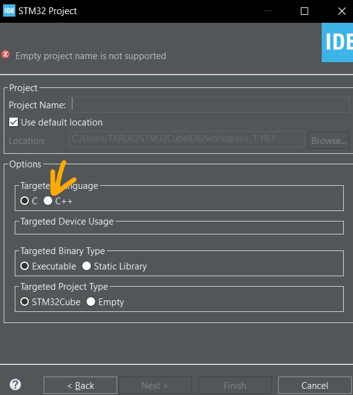Click the Location path field
Screen dimensions: 353x395
click(x=186, y=139)
